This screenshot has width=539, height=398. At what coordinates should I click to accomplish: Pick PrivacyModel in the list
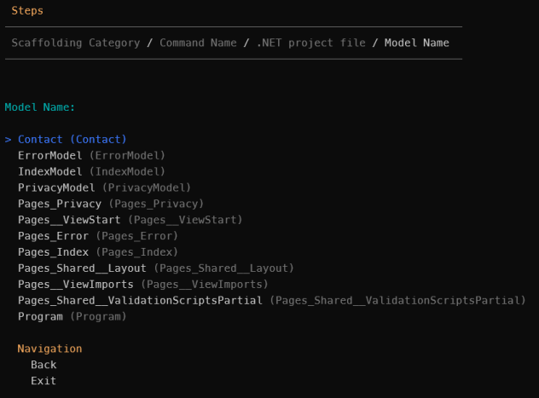103,187
